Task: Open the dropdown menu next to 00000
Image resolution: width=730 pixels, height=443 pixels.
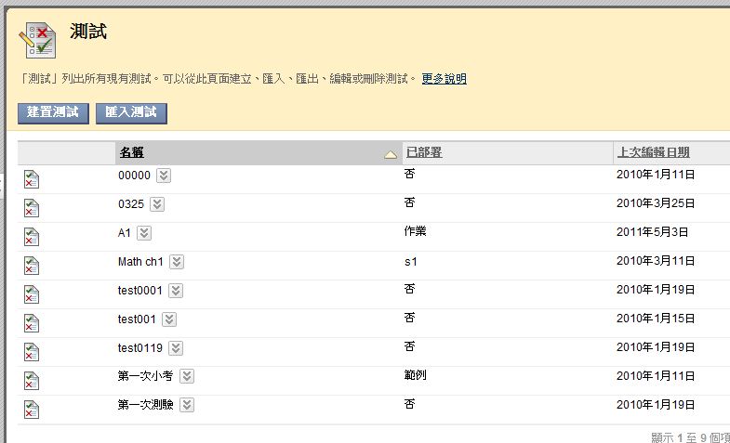Action: tap(164, 176)
